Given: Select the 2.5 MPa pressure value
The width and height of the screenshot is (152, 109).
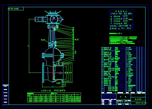Looking at the screenshot, I should pos(128,14).
